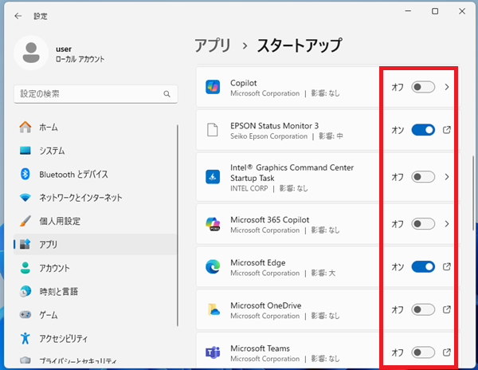Open ネットワークとインターネット settings
The width and height of the screenshot is (478, 370).
tap(95, 198)
